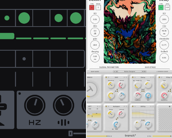Image resolution: width=172 pixels, height=138 pixels.
Task: Toggle the Utility module power button
Action: [133, 106]
